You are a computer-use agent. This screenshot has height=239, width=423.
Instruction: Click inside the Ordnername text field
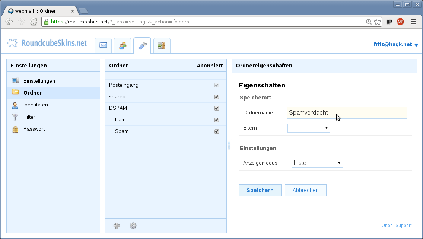click(346, 112)
